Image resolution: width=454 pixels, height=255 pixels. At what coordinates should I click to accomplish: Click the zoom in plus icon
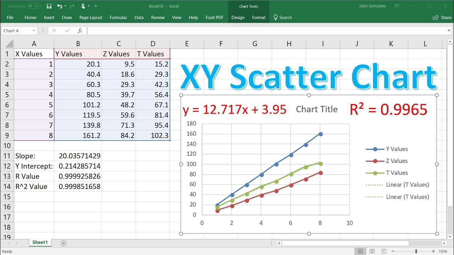(x=434, y=251)
